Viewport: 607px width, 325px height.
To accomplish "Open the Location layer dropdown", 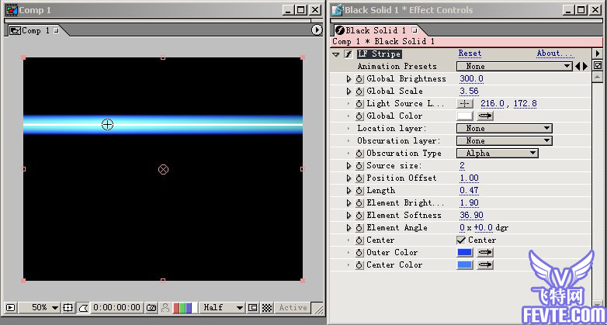I will (x=505, y=129).
